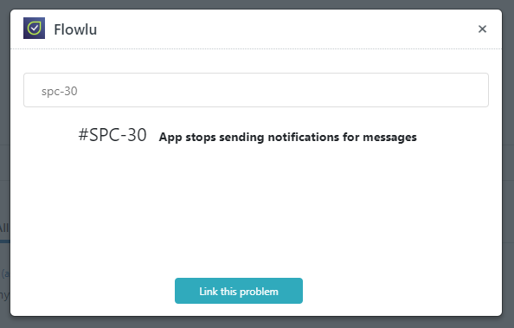Click the Link this problem button

[x=239, y=291]
